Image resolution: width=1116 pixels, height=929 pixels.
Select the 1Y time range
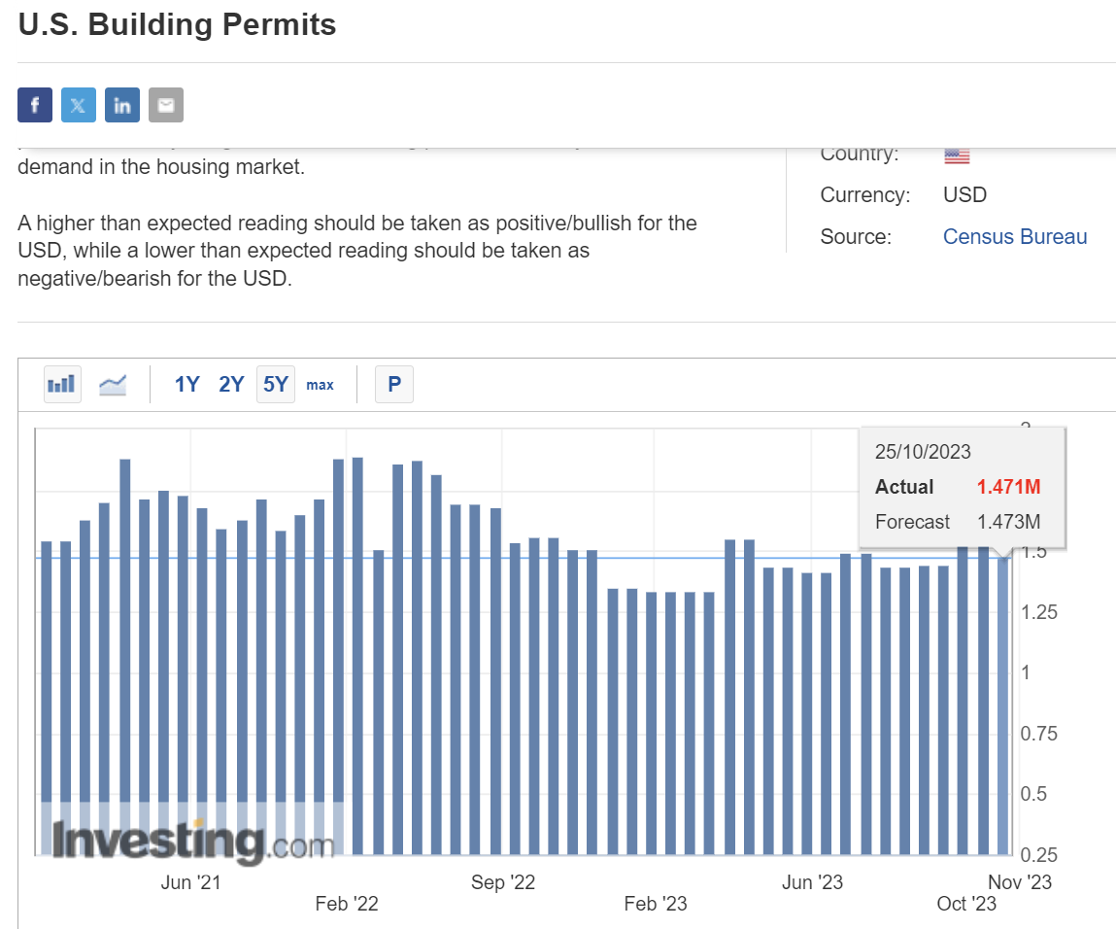coord(186,385)
